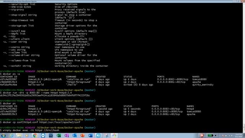Image resolution: width=245 pixels, height=138 pixels.
Task: Click '--storage-opt list' option text
Action: tap(21, 26)
